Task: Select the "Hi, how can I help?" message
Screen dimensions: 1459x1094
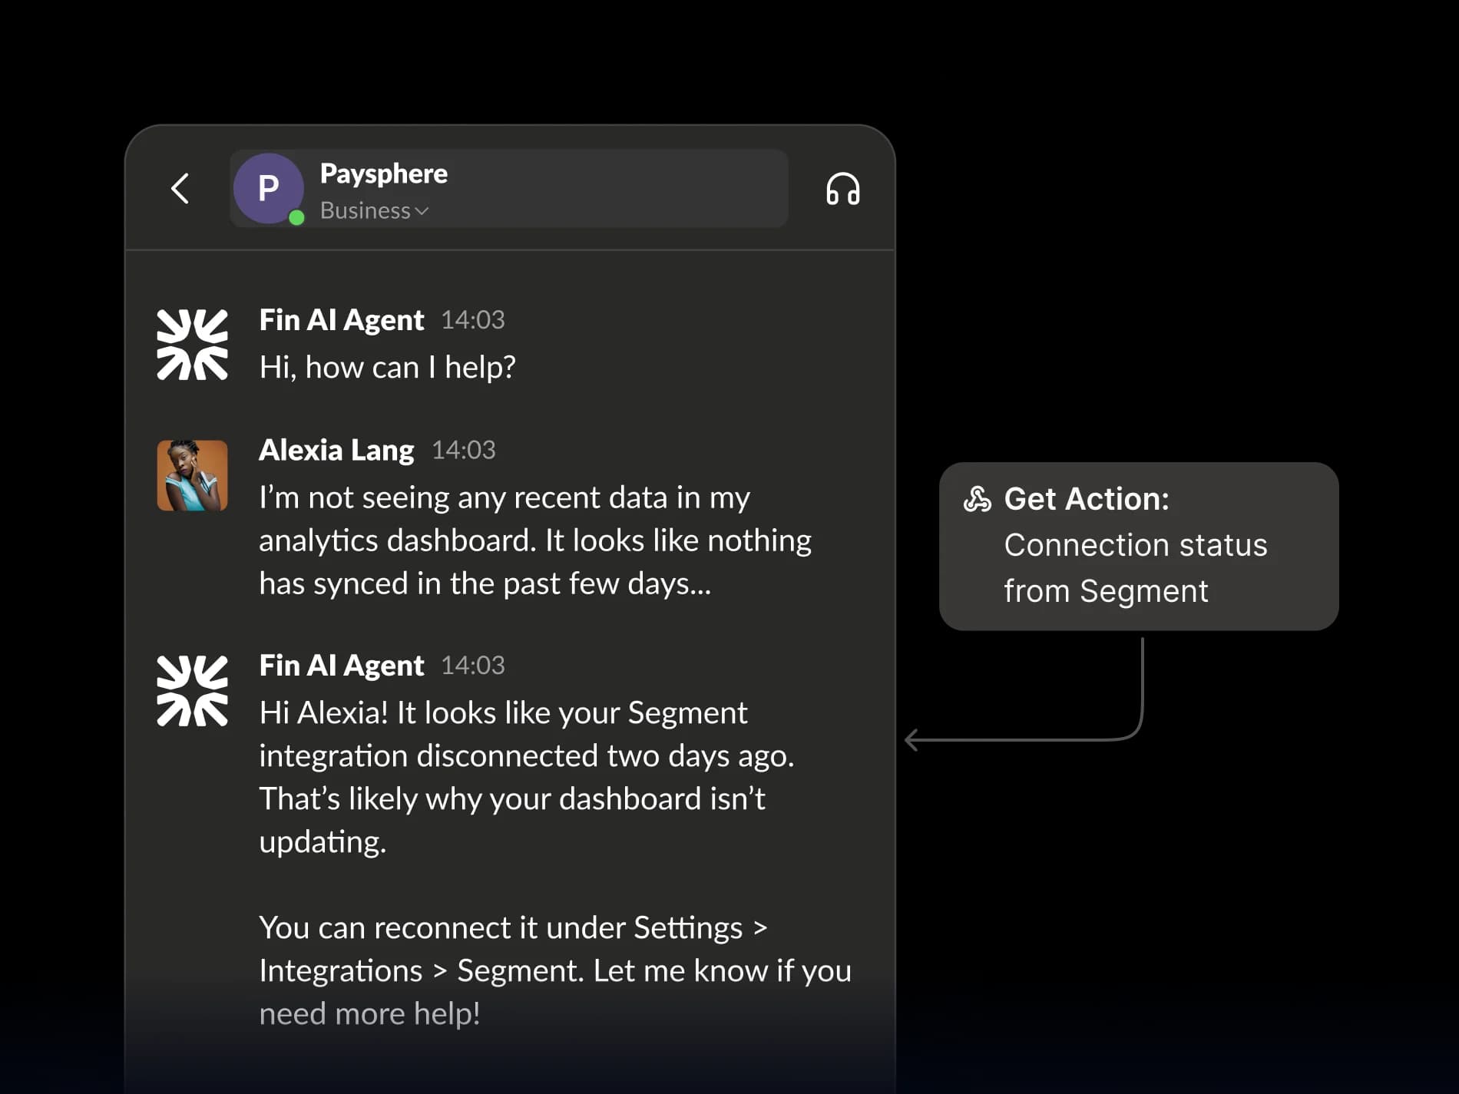Action: [387, 367]
